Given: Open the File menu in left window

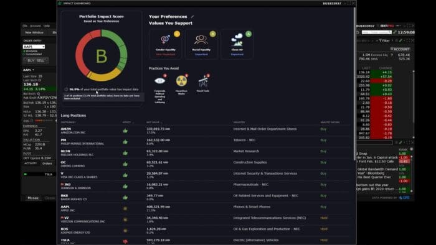Looking at the screenshot, I should pos(25,25).
